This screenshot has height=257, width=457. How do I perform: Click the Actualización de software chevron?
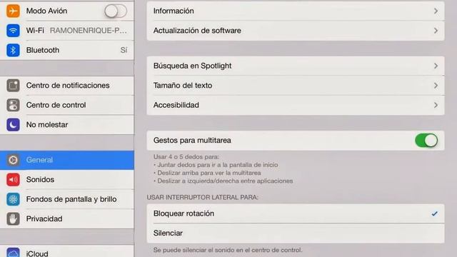tap(436, 31)
